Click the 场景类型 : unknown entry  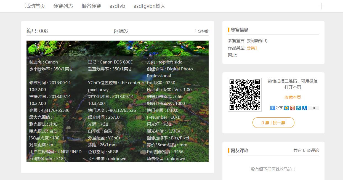click(x=166, y=158)
